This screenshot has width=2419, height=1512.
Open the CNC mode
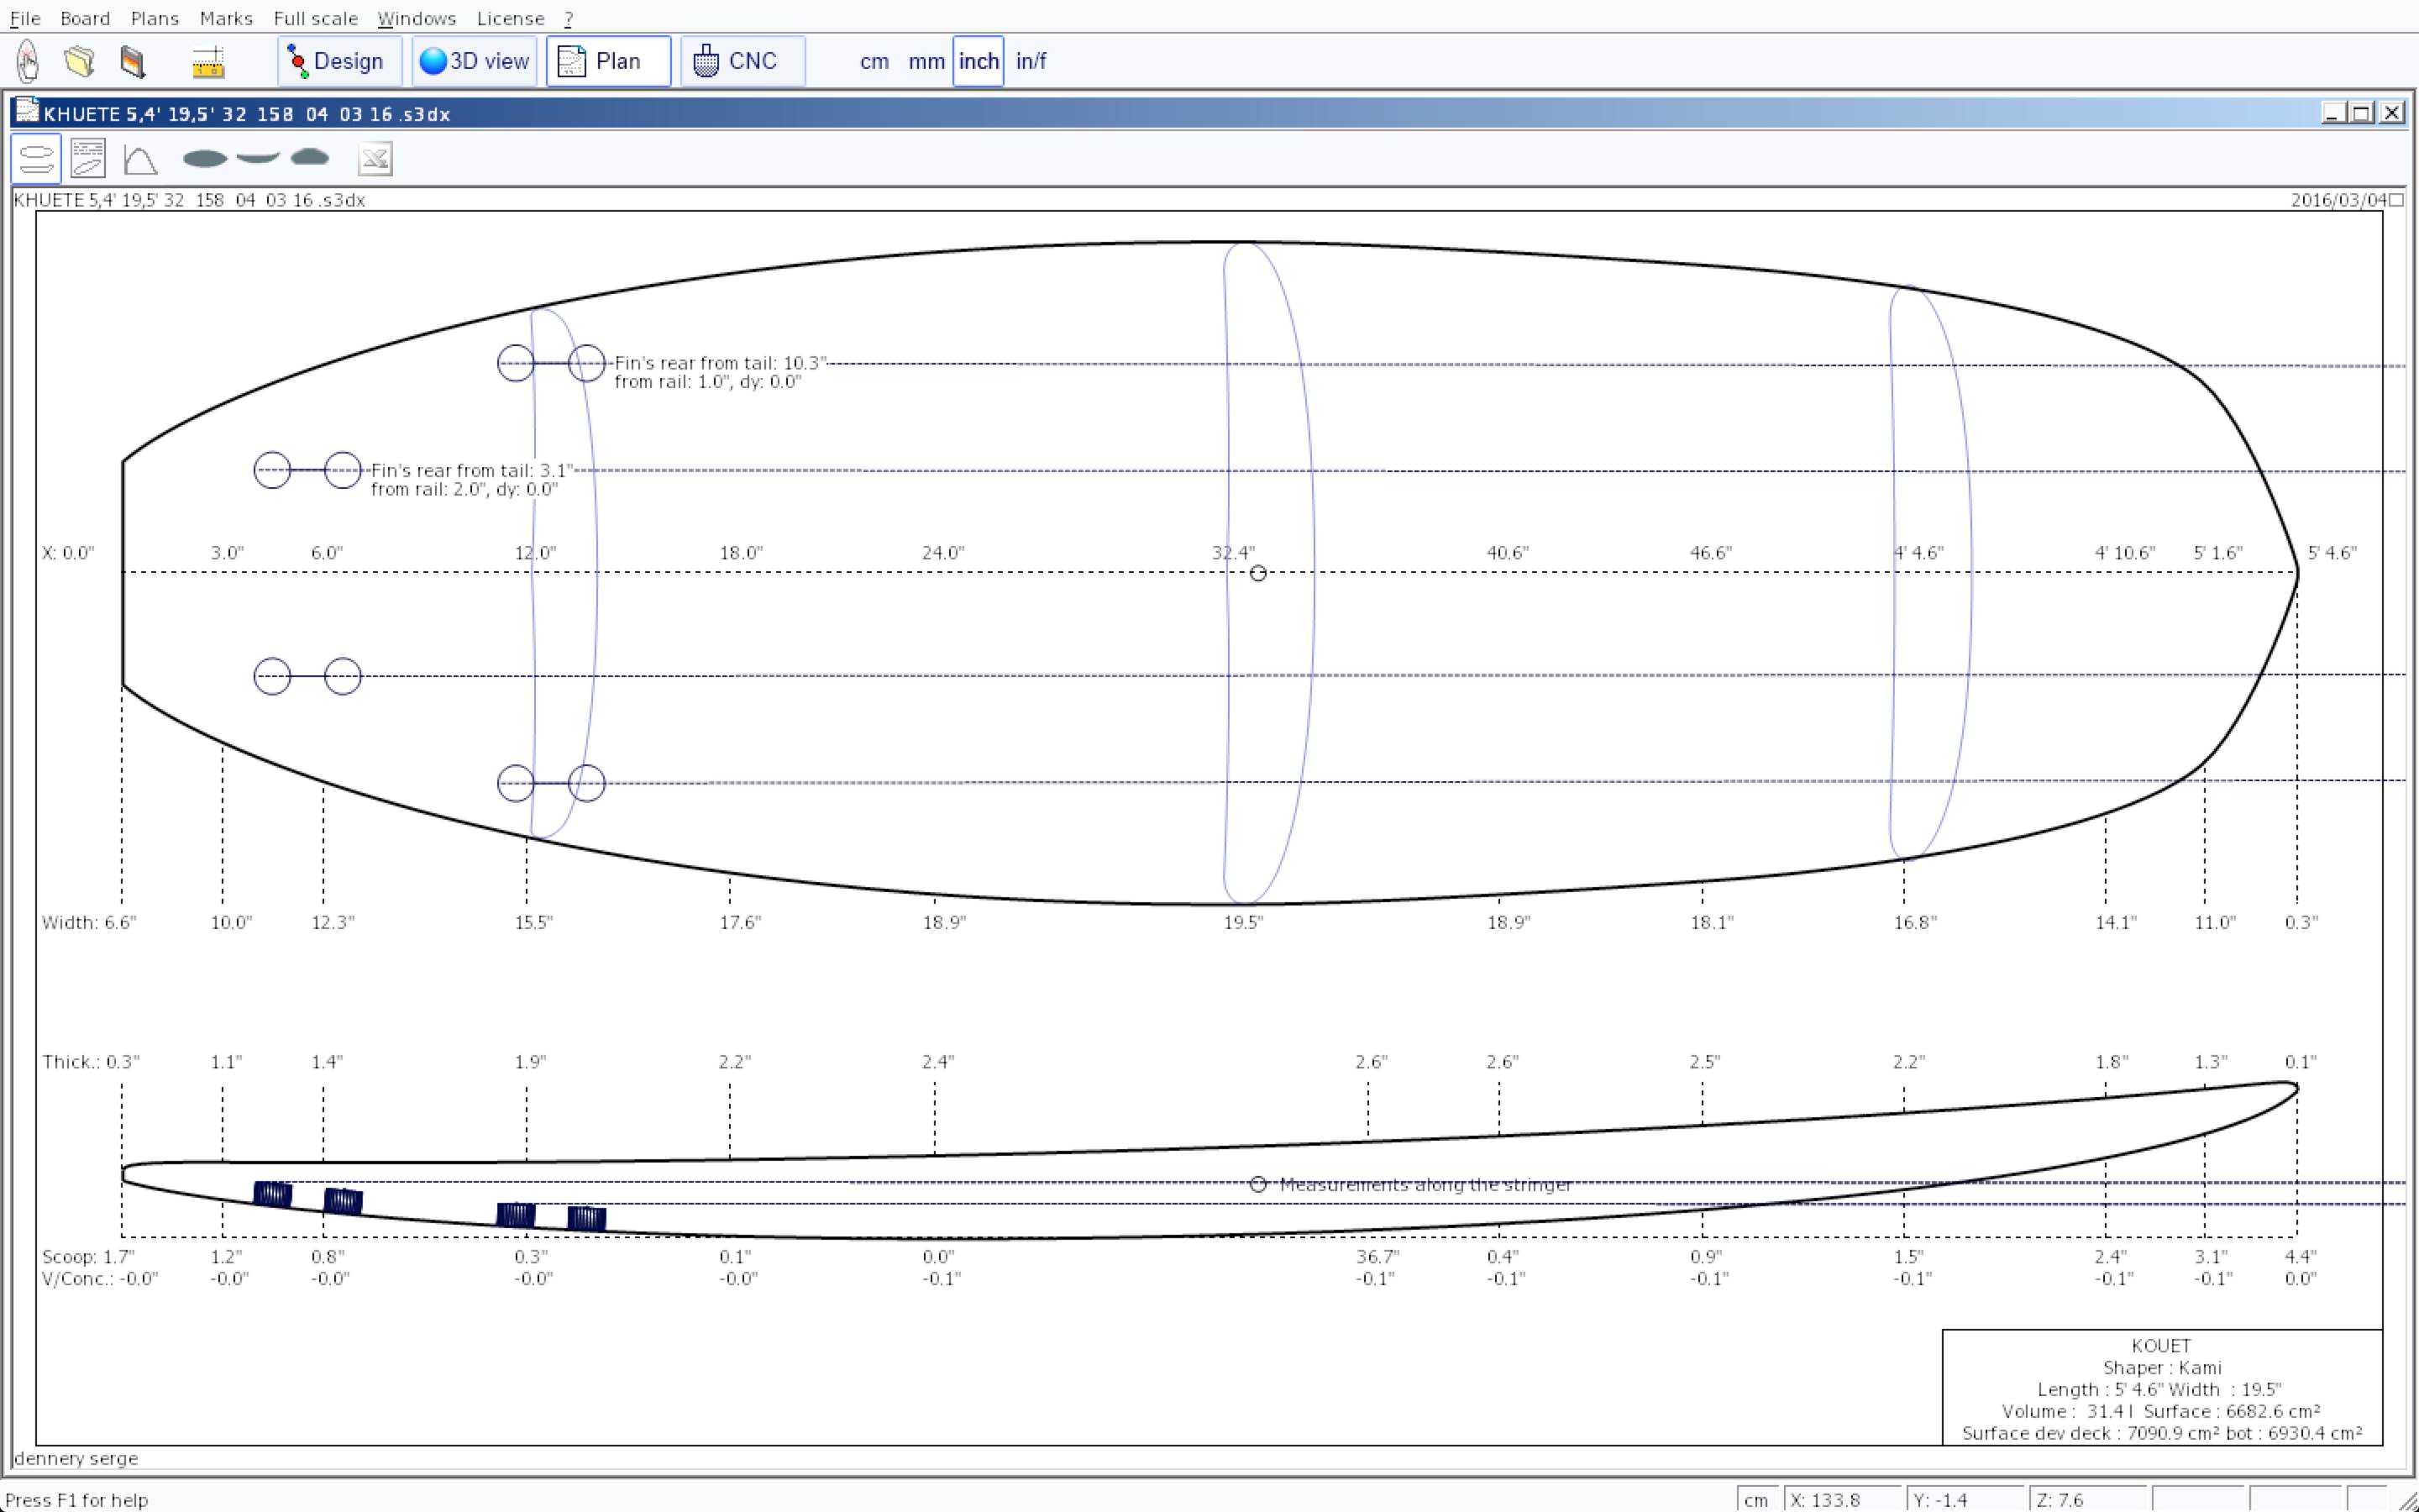(742, 61)
